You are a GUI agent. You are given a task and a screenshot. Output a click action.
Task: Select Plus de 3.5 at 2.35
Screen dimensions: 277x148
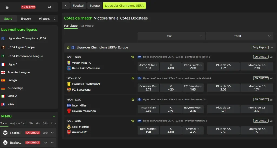(x=223, y=130)
